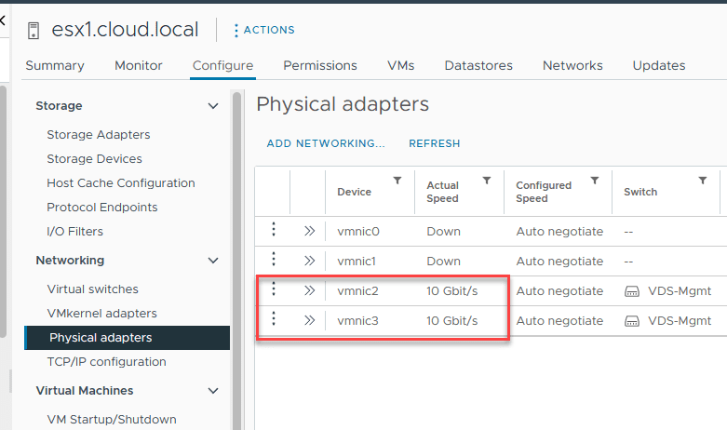Switch to the Monitor tab
The image size is (727, 430).
139,65
